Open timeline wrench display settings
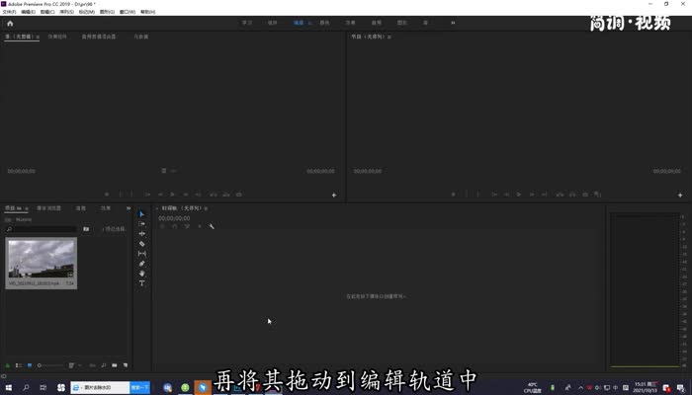692x395 pixels. [x=212, y=226]
